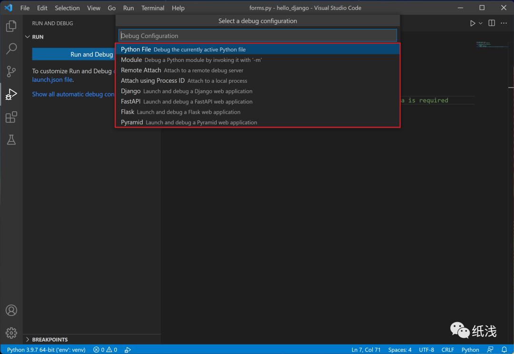
Task: Open the dropdown arrow beside the run button
Action: click(x=480, y=22)
